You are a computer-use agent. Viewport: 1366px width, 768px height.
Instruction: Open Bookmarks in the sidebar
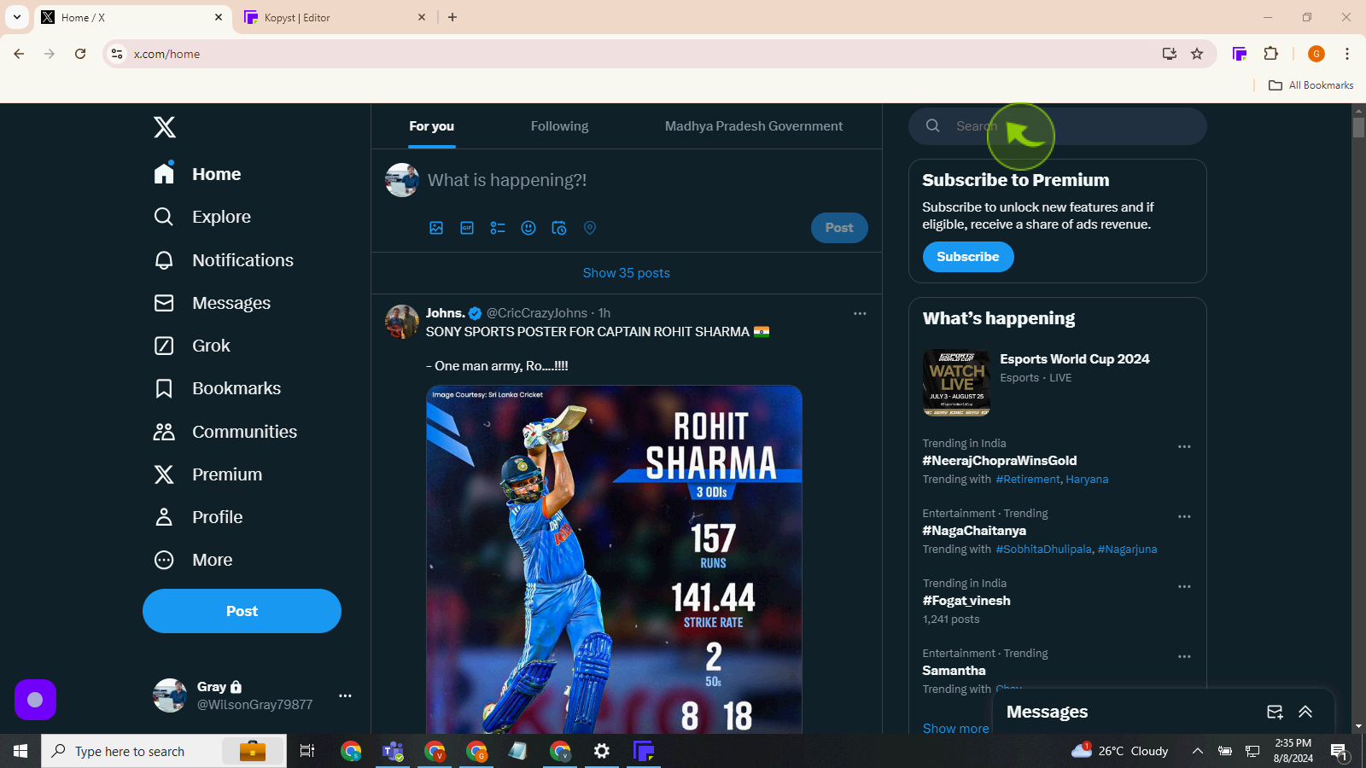(x=218, y=388)
